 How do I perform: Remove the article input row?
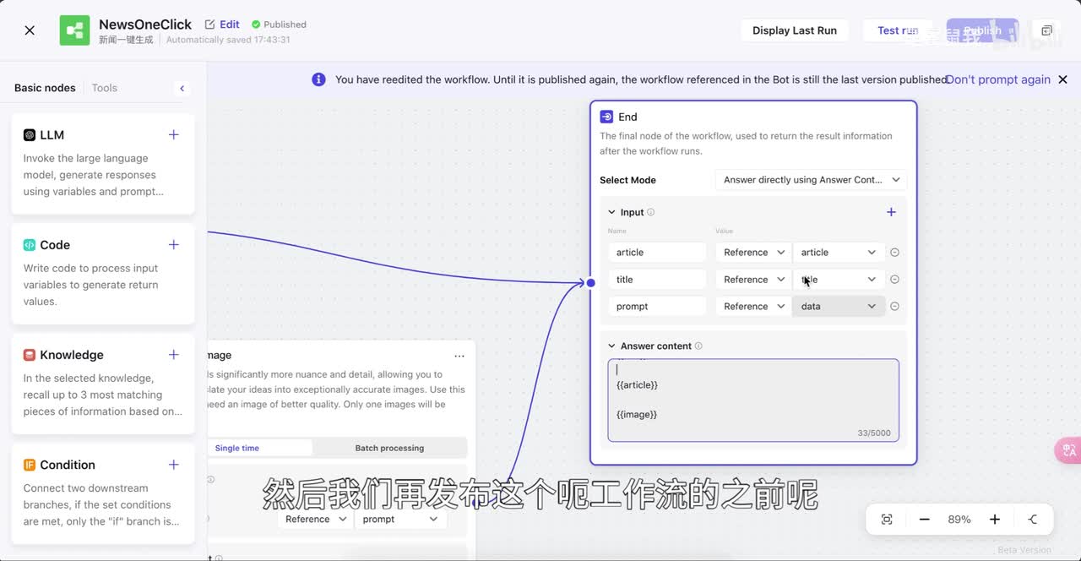coord(894,253)
